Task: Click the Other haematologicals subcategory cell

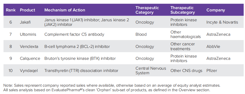Action: click(186, 34)
